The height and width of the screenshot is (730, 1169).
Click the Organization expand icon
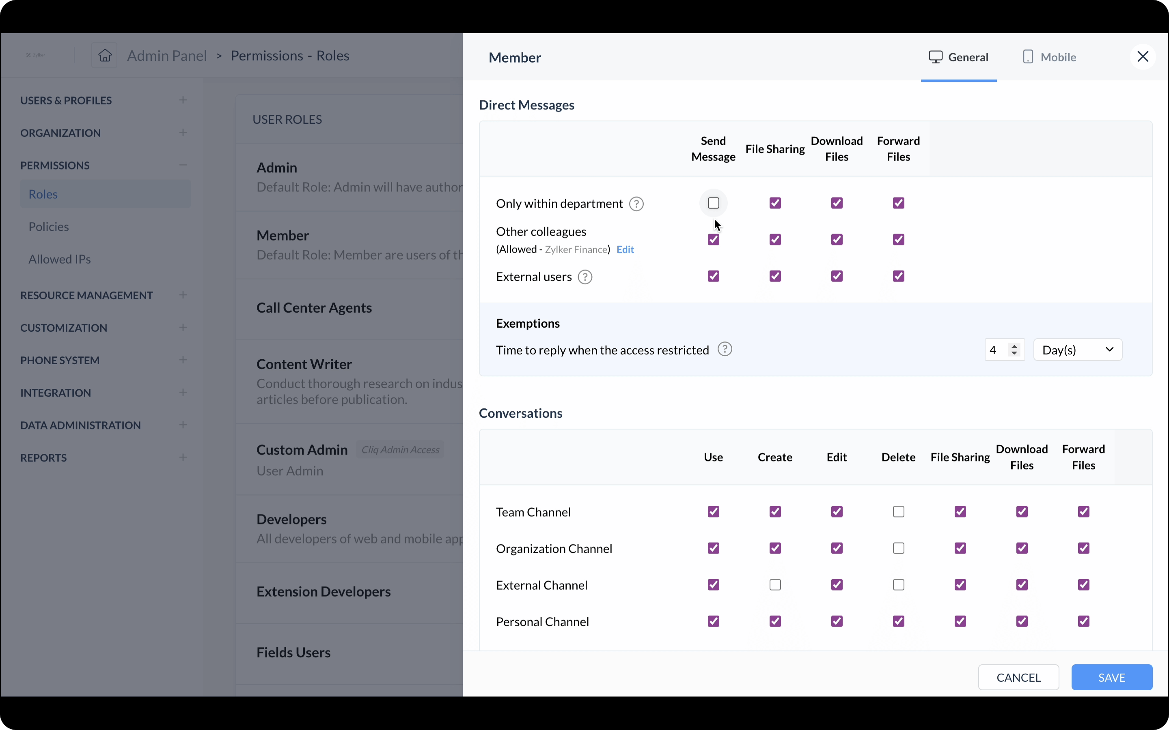point(183,132)
